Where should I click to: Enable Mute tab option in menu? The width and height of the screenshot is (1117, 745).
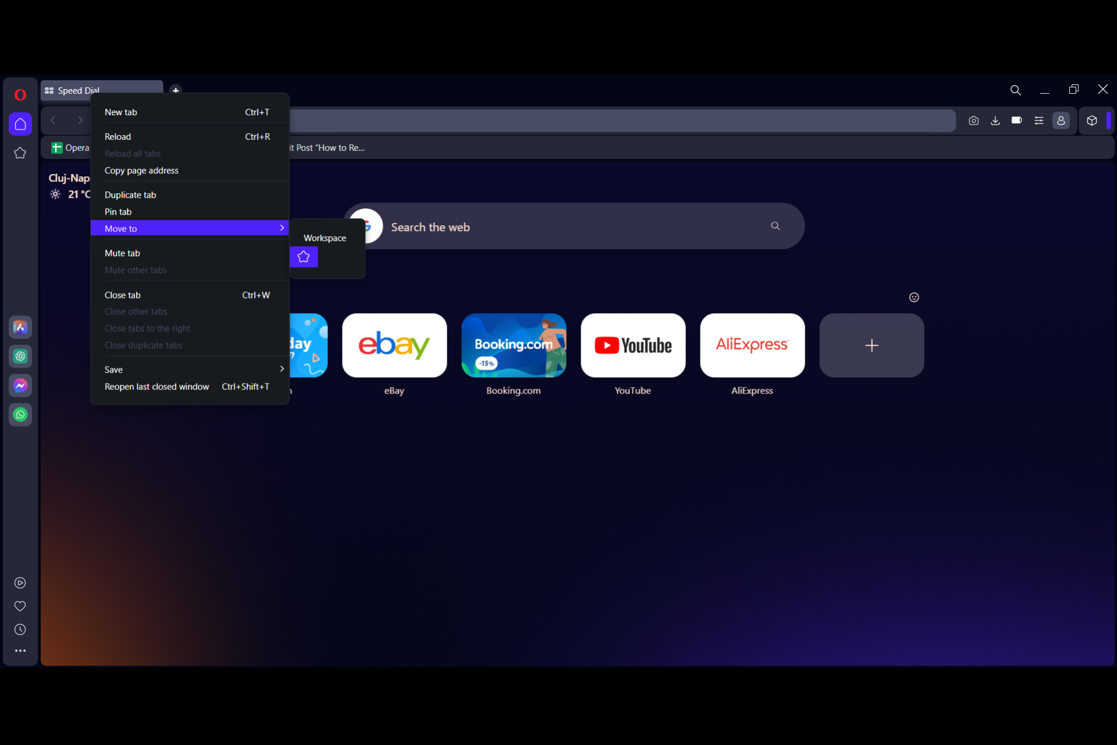coord(122,253)
